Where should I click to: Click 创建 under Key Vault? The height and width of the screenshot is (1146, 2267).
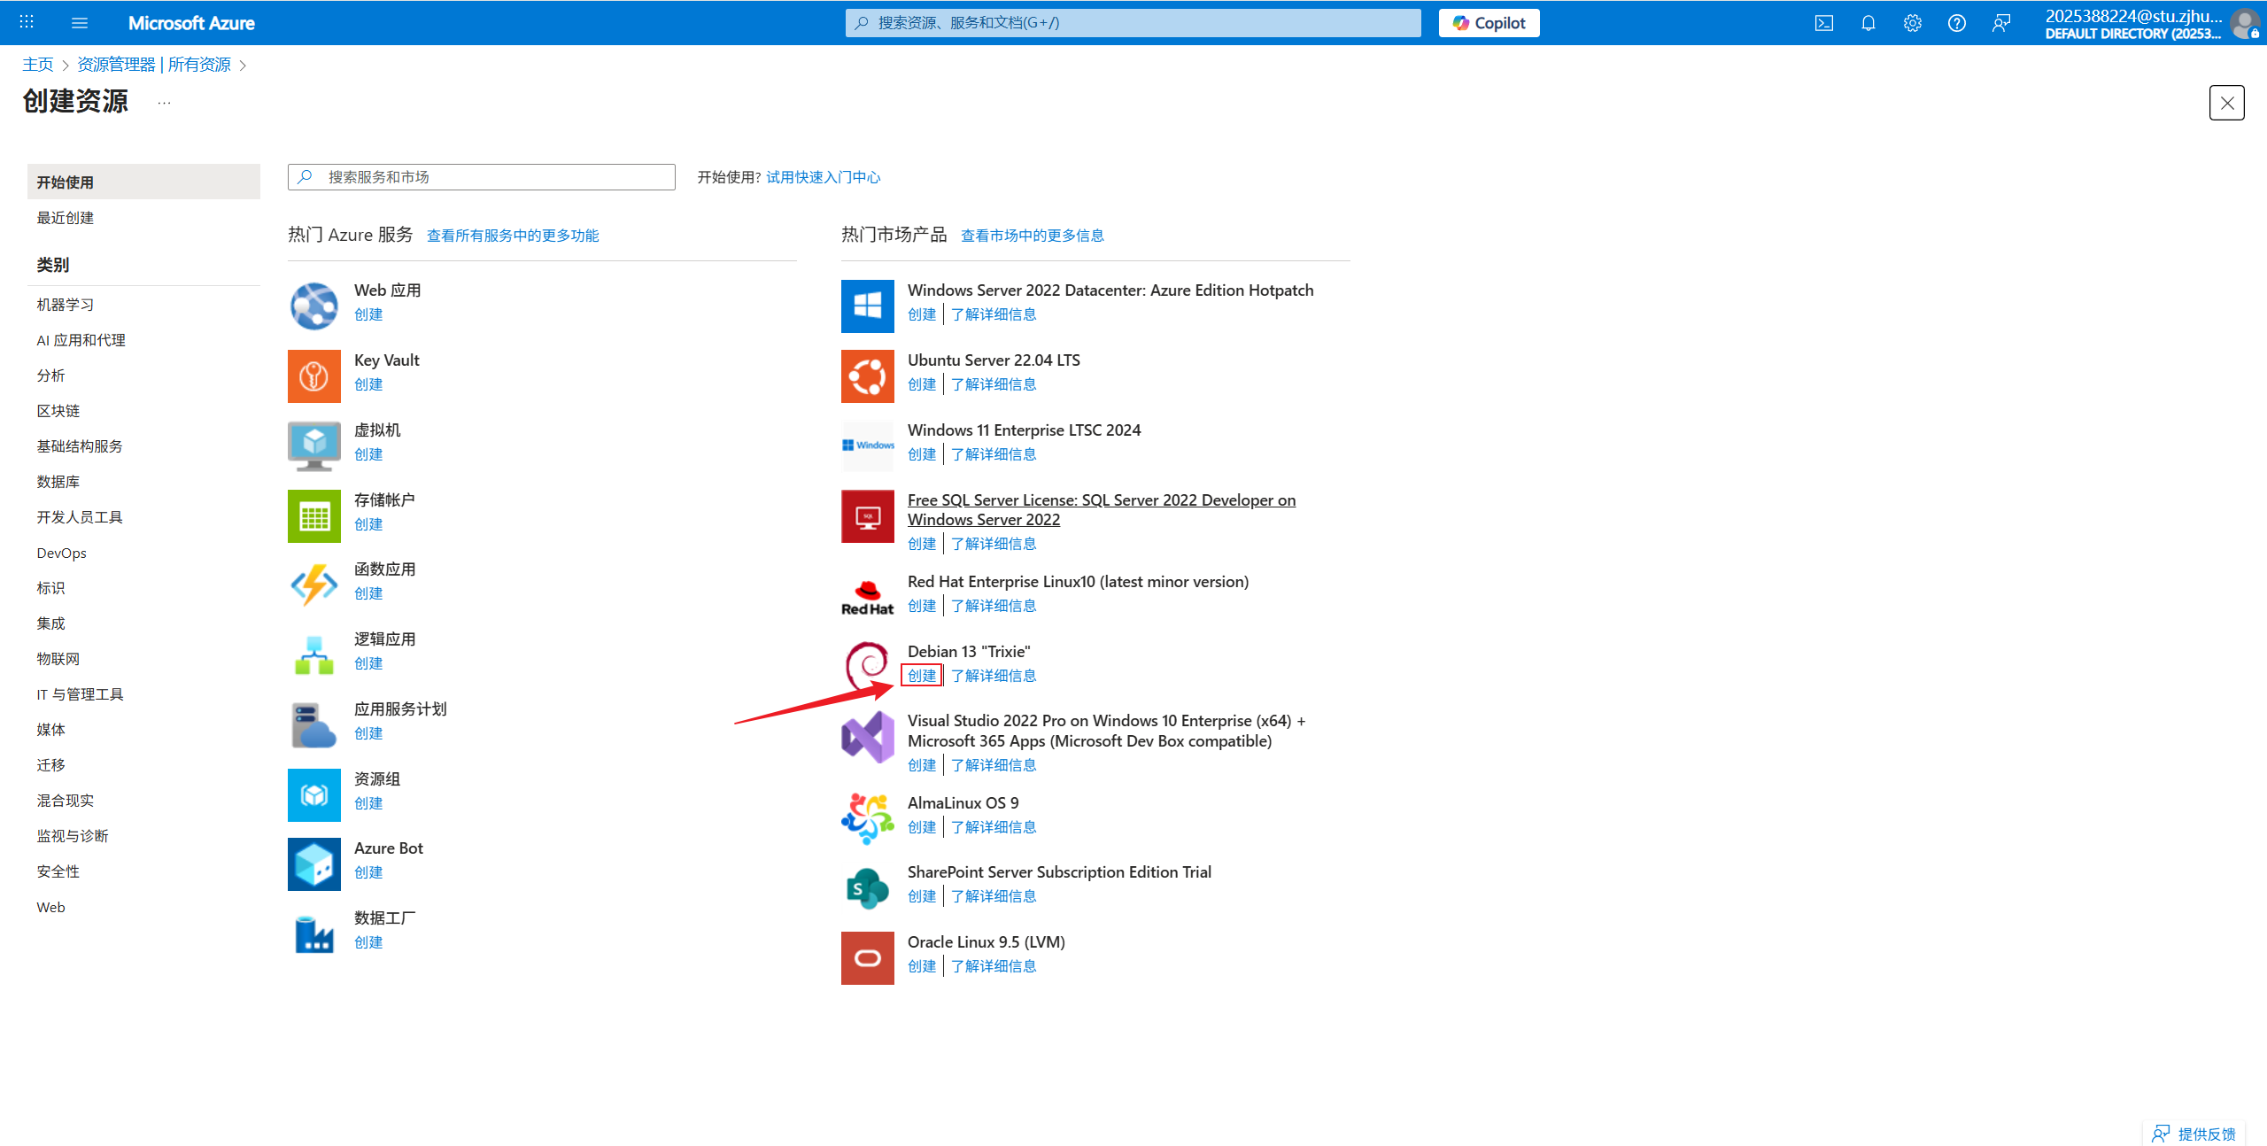pyautogui.click(x=368, y=384)
